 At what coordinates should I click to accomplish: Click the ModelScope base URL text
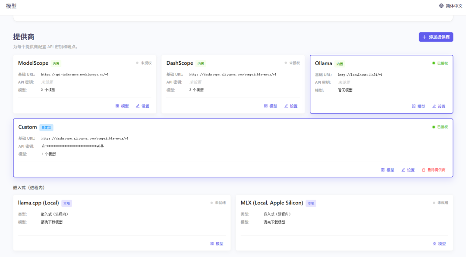[x=75, y=75]
